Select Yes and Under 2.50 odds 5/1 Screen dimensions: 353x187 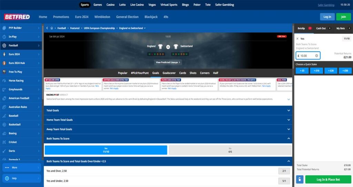(284, 181)
